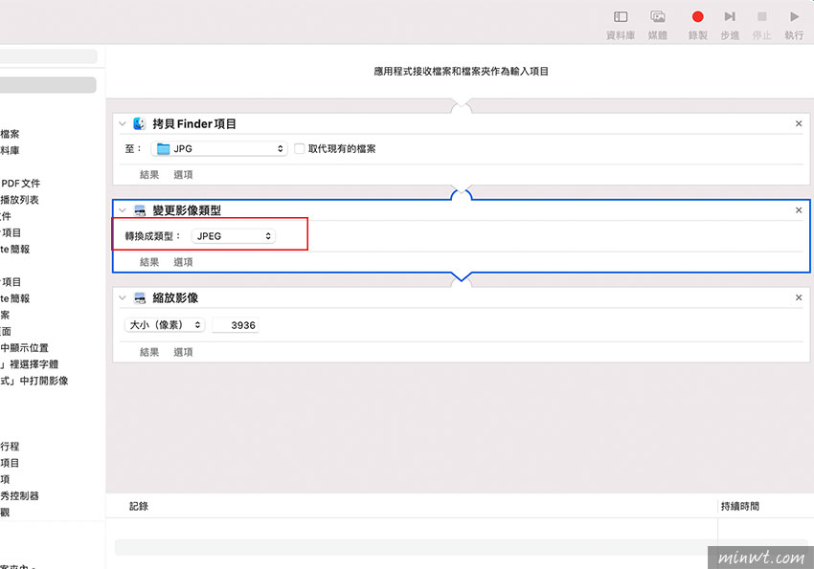Click the Preview icon beside 縮放影像
This screenshot has height=569, width=814.
(x=140, y=298)
